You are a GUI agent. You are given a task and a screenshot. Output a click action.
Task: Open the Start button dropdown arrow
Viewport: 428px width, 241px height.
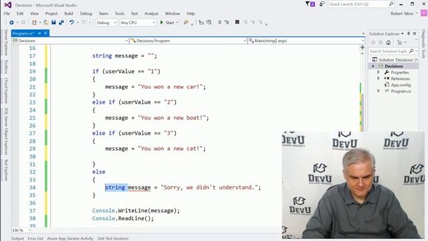point(177,23)
